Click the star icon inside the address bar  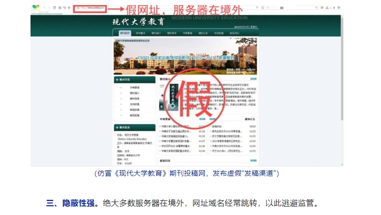click(x=263, y=8)
